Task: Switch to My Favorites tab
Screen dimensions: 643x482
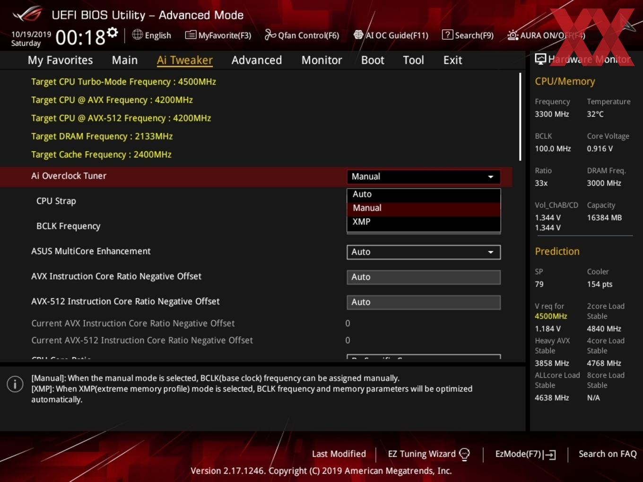Action: 60,60
